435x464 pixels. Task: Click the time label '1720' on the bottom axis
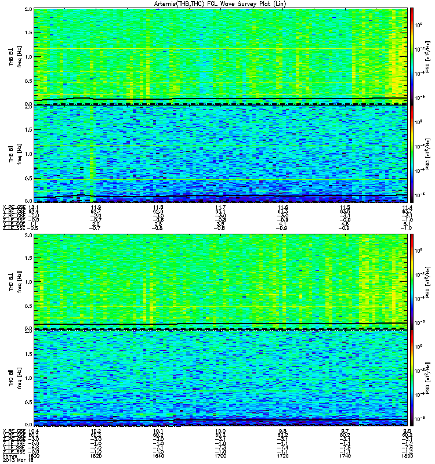pyautogui.click(x=283, y=456)
